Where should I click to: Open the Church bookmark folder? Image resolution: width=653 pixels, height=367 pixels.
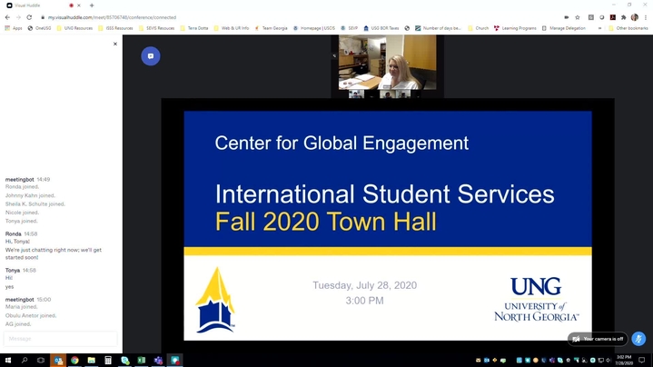[x=478, y=28]
